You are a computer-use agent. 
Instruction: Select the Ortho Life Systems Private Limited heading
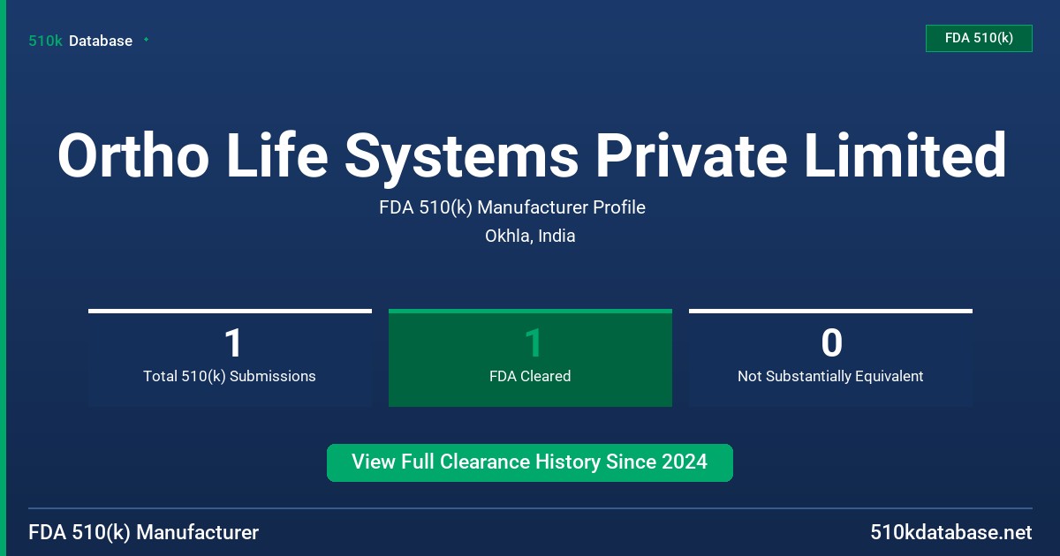[x=531, y=156]
